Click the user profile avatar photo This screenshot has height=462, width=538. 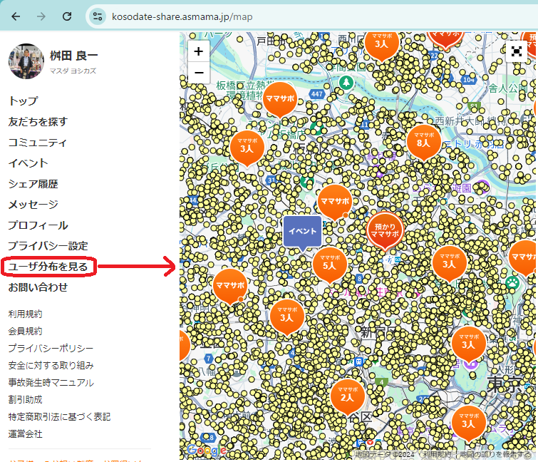point(26,61)
